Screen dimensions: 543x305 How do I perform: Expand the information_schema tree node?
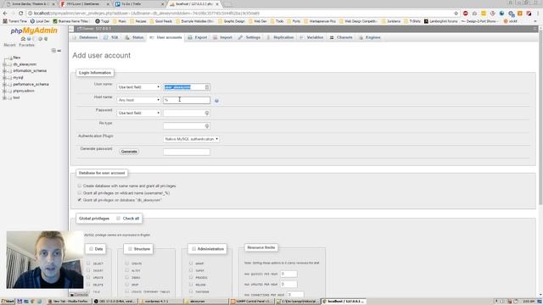pos(4,71)
